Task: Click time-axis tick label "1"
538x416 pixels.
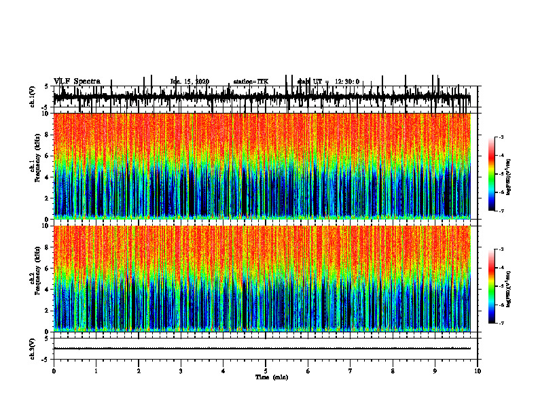Action: point(96,371)
